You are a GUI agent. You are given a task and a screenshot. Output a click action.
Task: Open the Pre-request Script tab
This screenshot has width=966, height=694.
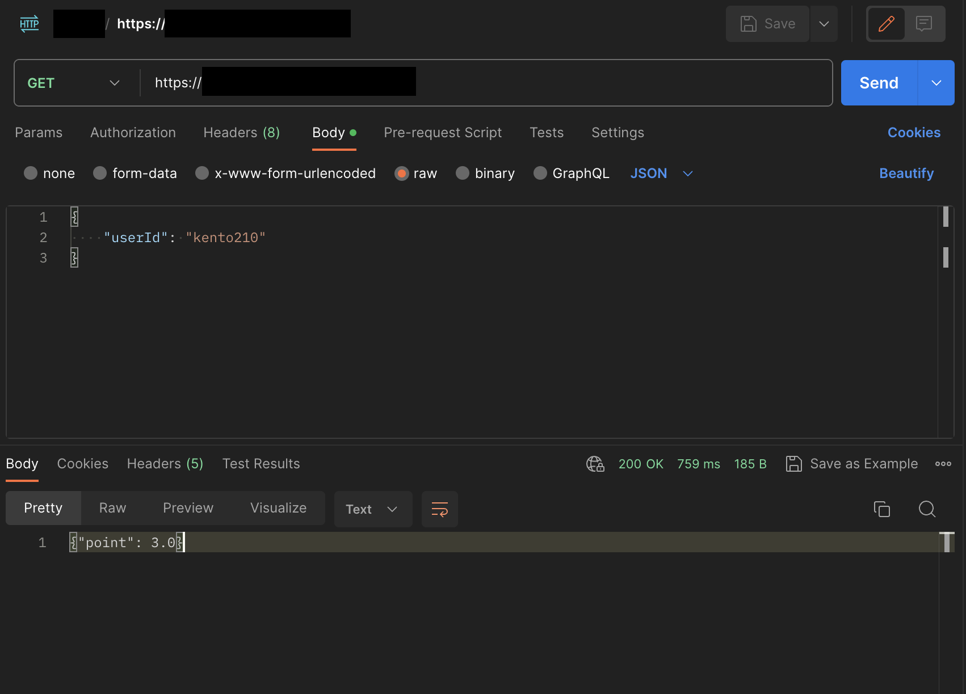coord(443,133)
